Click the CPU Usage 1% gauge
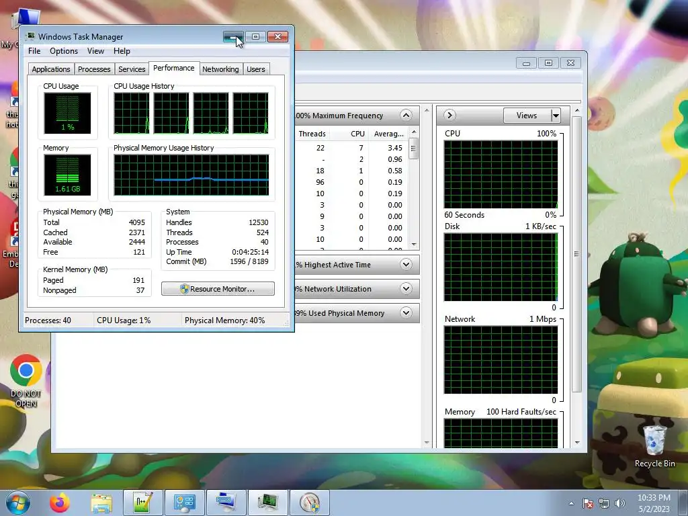The height and width of the screenshot is (516, 688). click(67, 113)
